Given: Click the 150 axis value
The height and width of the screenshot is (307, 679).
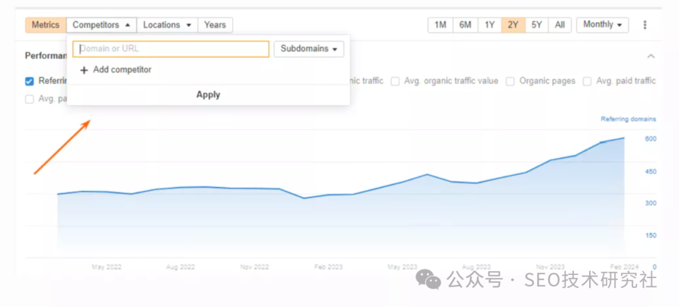Looking at the screenshot, I should (x=651, y=235).
